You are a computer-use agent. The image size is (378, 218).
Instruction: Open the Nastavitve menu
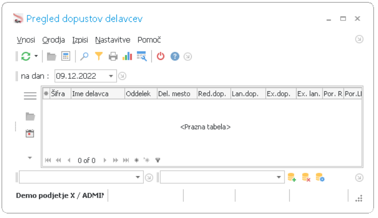coord(113,40)
